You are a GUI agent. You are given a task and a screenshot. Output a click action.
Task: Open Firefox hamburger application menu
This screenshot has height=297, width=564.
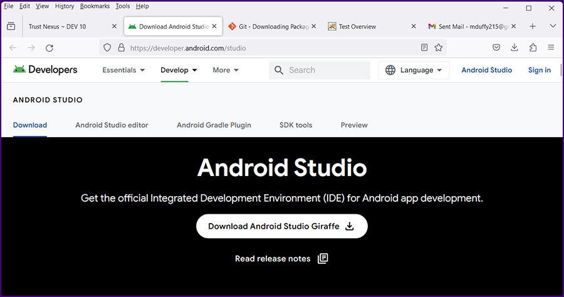pyautogui.click(x=551, y=48)
